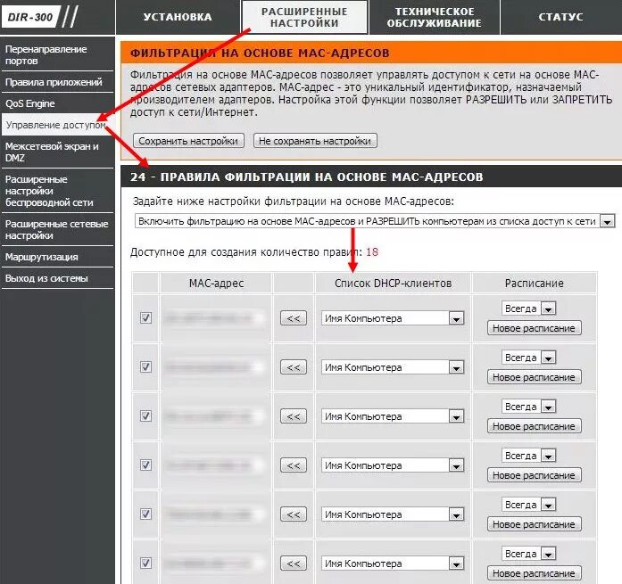The width and height of the screenshot is (622, 584).
Task: Click the MAC-адрес column header
Action: pos(216,283)
